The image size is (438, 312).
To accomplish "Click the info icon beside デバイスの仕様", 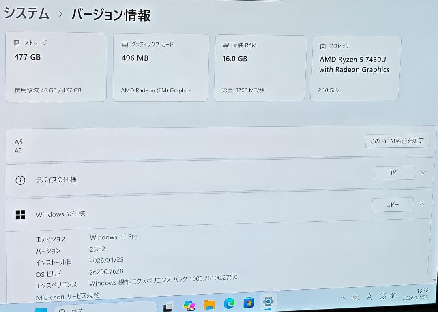I will coord(20,181).
